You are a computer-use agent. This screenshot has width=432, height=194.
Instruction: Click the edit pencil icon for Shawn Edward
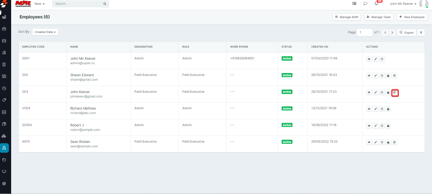pos(376,76)
